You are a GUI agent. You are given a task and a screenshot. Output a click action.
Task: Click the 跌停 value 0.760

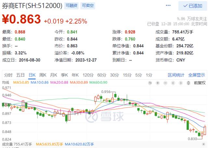point(130,39)
